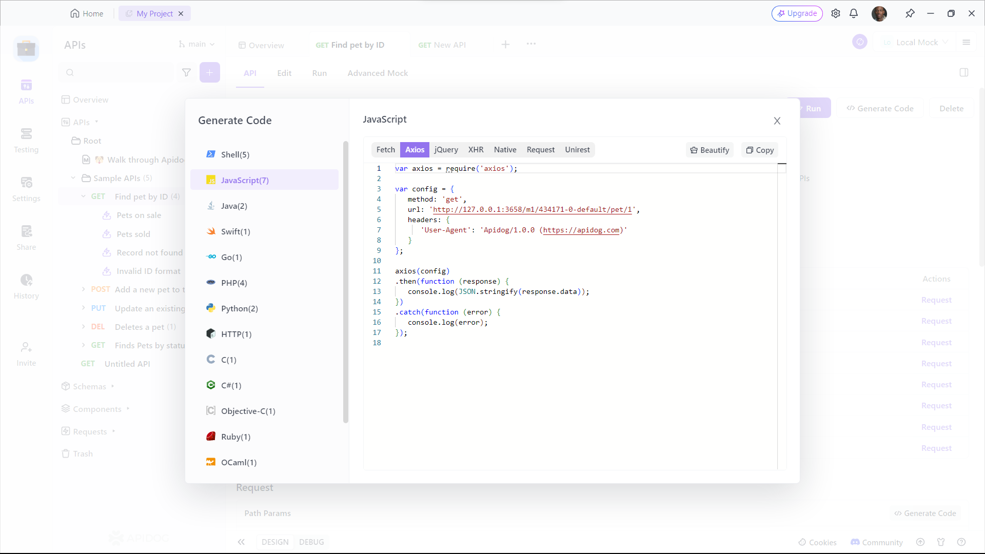This screenshot has height=554, width=985.
Task: Collapse the Find pet by ID endpoint
Action: point(83,196)
